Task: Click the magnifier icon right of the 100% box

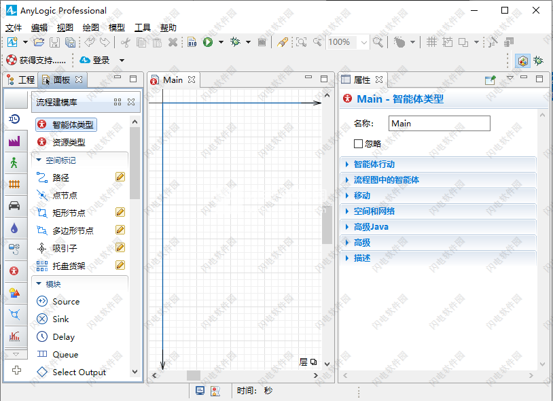Action: 378,42
